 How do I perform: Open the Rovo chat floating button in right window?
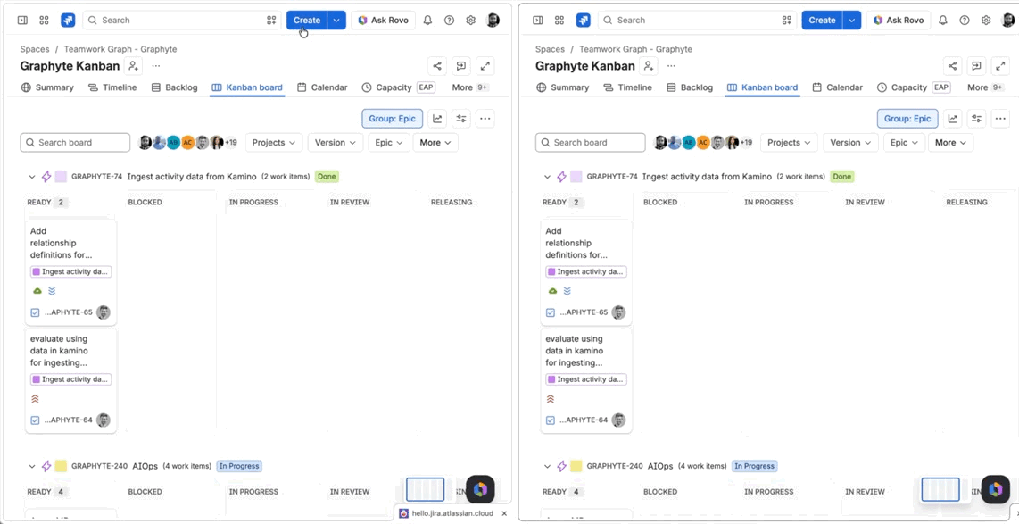click(996, 489)
